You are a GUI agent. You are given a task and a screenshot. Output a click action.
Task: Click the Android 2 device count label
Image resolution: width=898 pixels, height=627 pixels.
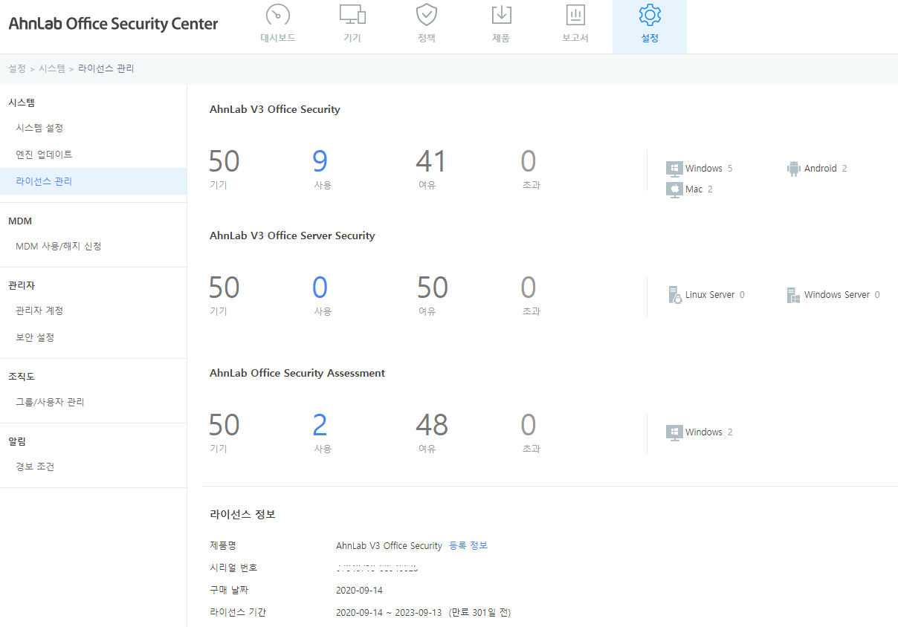pyautogui.click(x=826, y=169)
